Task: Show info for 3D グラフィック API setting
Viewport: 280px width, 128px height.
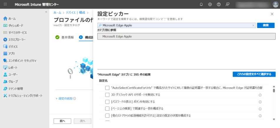Action: click(260, 95)
